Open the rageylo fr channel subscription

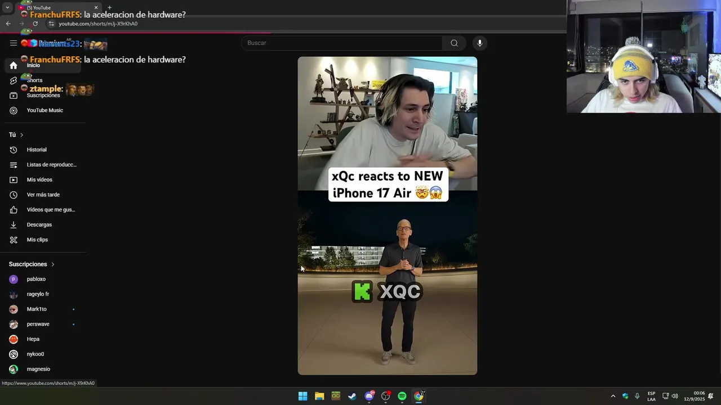pos(43,294)
